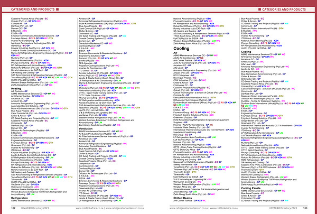Select the 'CFW Industries (Pty) Ltd' entry
The height and width of the screenshot is (214, 317).
[x=190, y=80]
